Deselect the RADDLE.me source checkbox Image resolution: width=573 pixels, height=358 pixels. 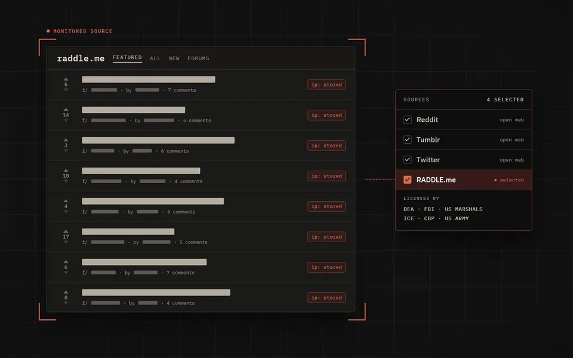pyautogui.click(x=408, y=180)
